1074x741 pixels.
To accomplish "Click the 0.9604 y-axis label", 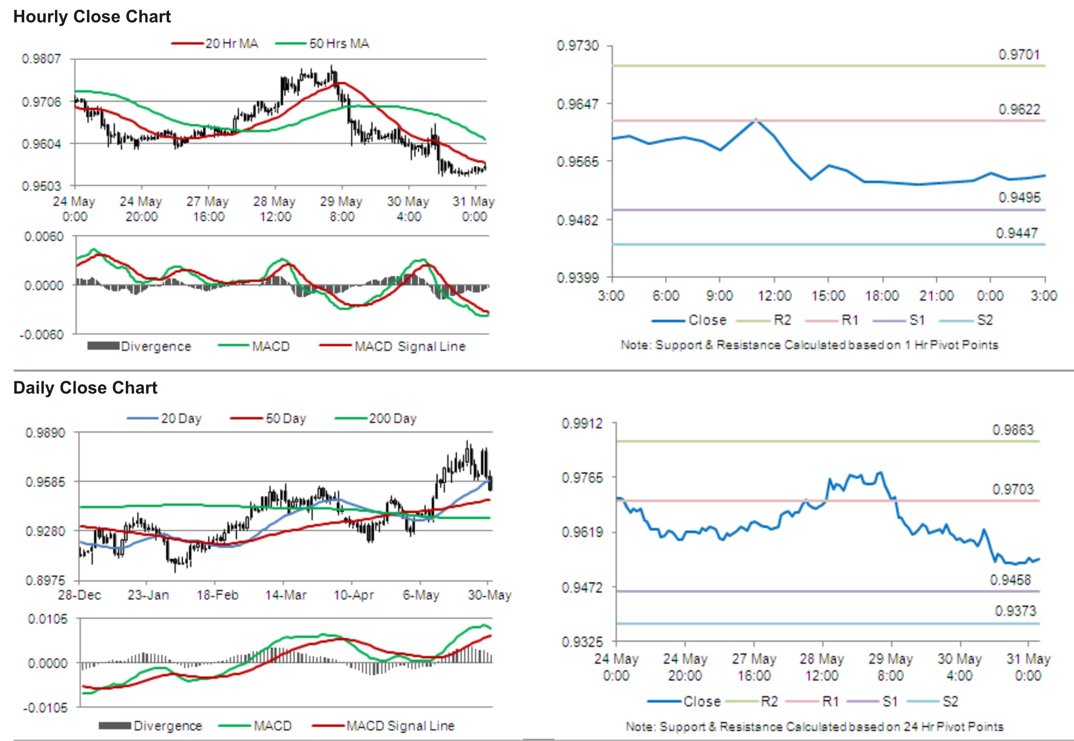I will tap(41, 143).
